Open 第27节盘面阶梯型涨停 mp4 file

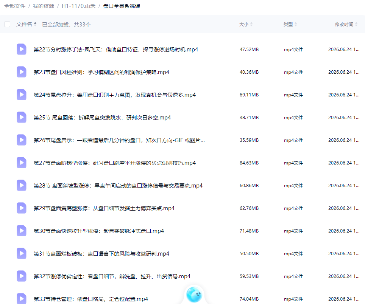click(114, 163)
